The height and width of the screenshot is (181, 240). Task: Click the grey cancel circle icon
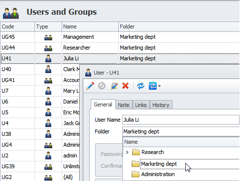click(x=102, y=86)
